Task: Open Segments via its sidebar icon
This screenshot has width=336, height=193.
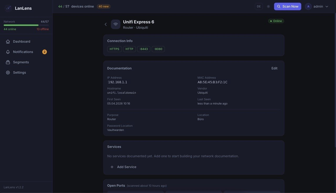Action: coord(8,62)
